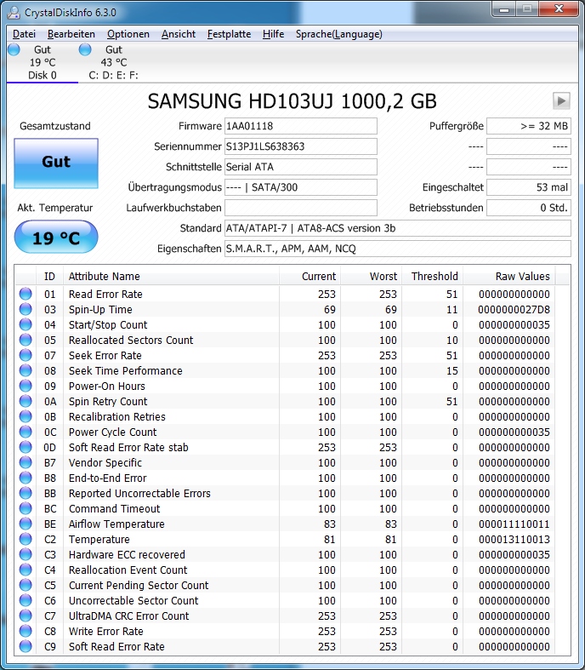Click the Firmware field 1AA01118
The height and width of the screenshot is (670, 585).
(x=301, y=126)
